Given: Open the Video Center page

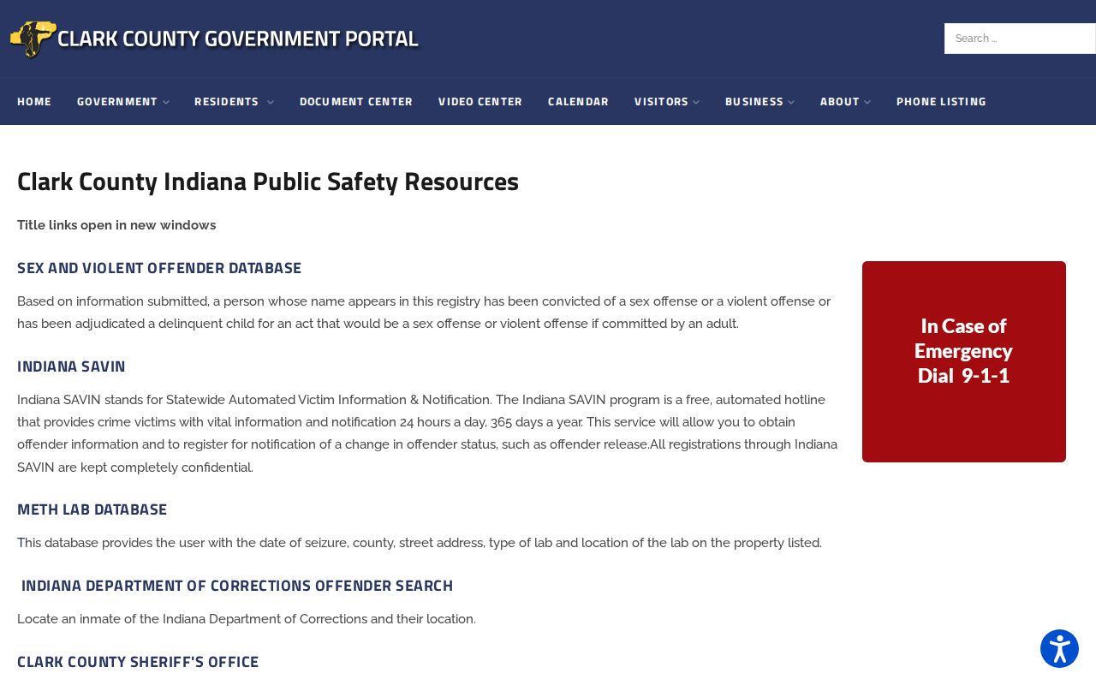Looking at the screenshot, I should (x=480, y=102).
